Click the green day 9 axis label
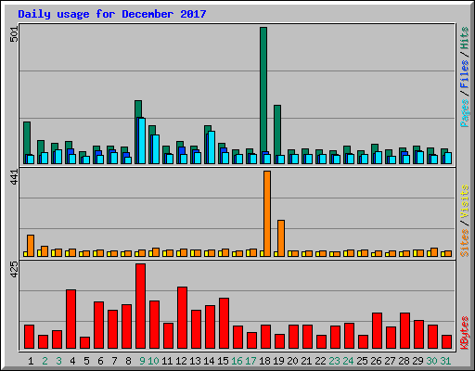This screenshot has height=371, width=475. tap(142, 361)
